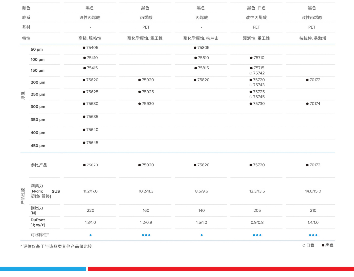Click the vertical 产品性能 section label
This screenshot has height=277, width=354.
coord(23,196)
